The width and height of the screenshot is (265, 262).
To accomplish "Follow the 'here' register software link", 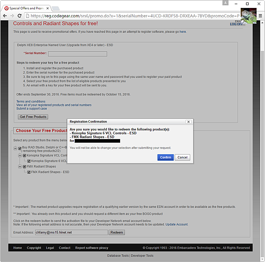I will coord(182,32).
